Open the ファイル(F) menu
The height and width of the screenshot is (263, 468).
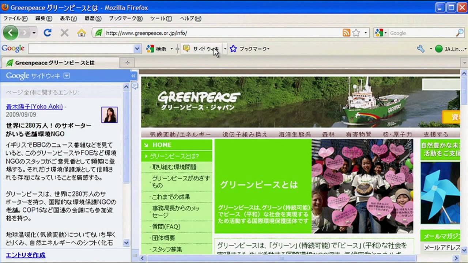pos(15,19)
